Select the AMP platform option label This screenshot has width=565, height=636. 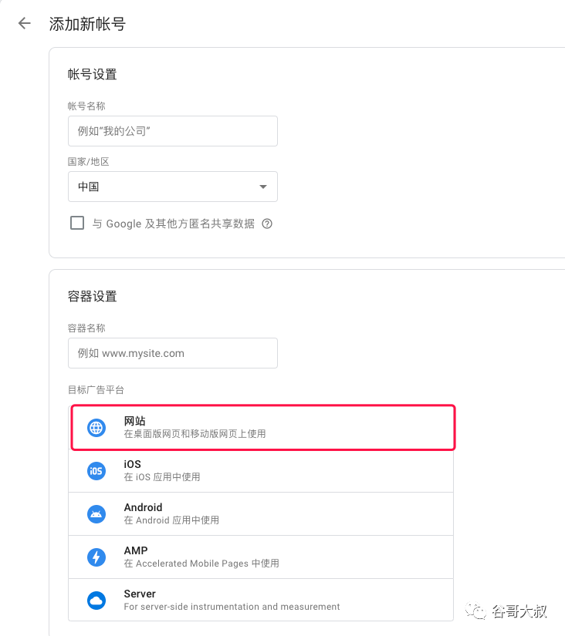pos(136,550)
